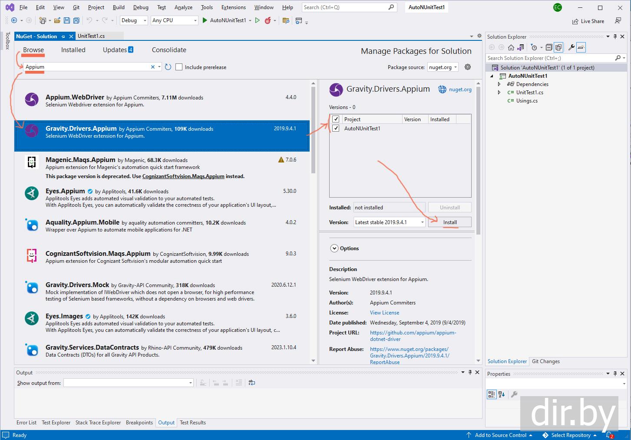Screen dimensions: 631x440
Task: Toggle the select-all Project header checkbox
Action: [336, 119]
